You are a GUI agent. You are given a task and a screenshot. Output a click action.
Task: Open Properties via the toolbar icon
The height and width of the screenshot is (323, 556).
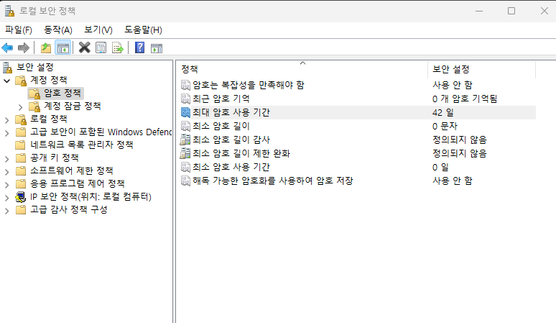pyautogui.click(x=101, y=47)
